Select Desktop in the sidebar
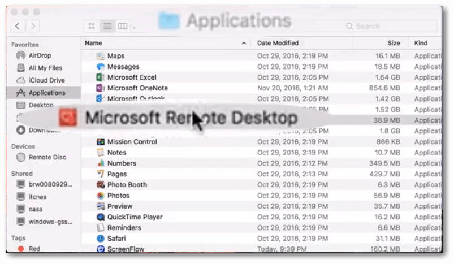 (41, 105)
